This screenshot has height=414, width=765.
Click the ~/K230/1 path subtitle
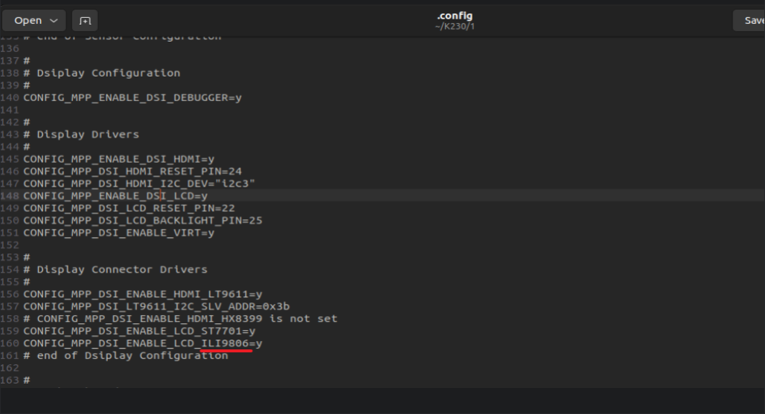[x=454, y=27]
